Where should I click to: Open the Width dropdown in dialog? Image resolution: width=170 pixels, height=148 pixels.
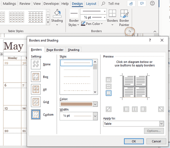95,116
